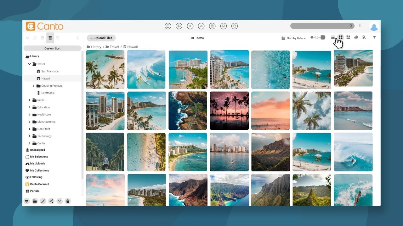Open Portals in the sidebar
The image size is (403, 226).
coord(35,191)
